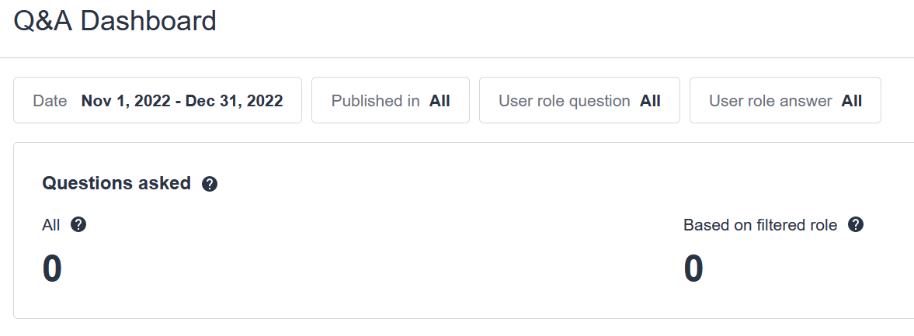Click the help icon beside Questions asked
The height and width of the screenshot is (336, 914).
[209, 185]
